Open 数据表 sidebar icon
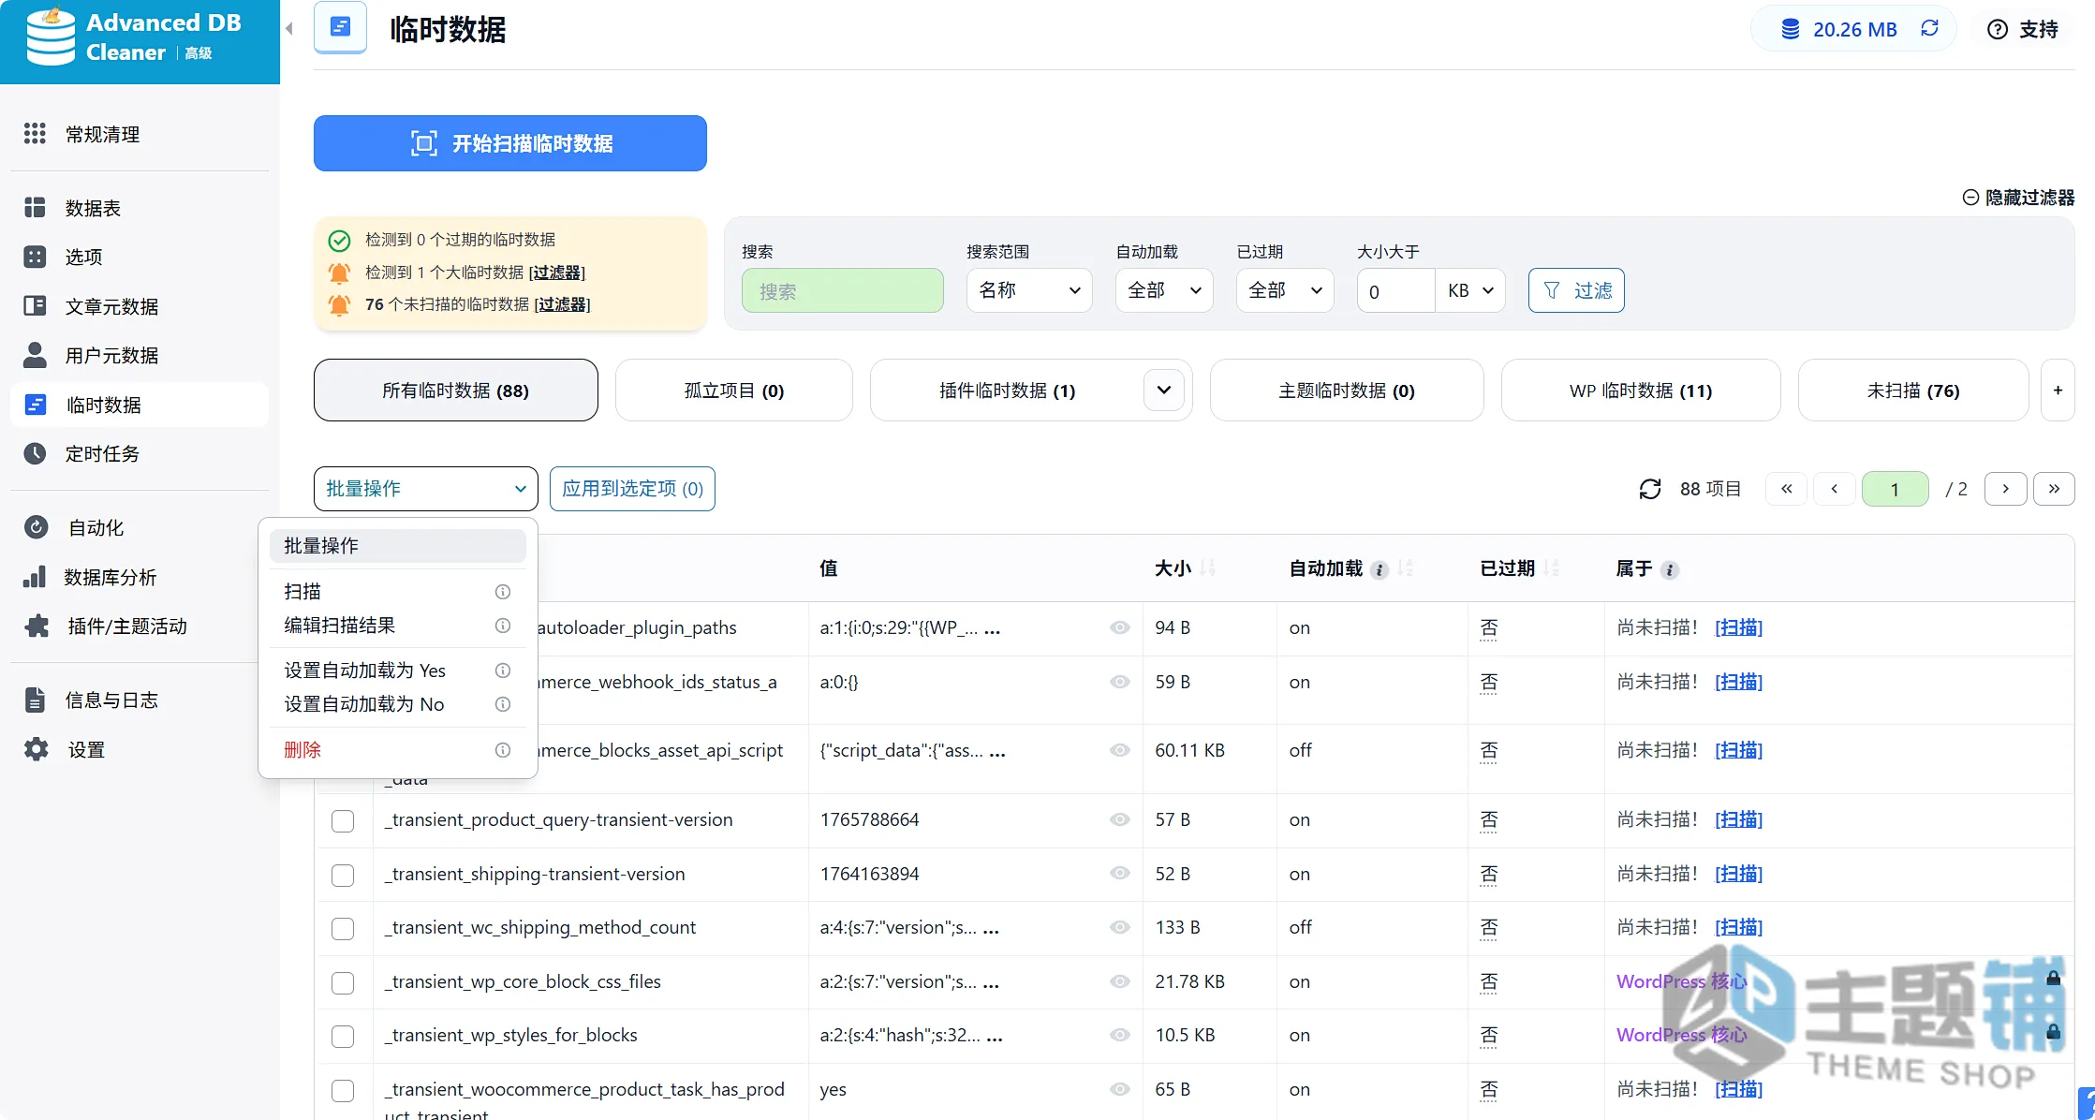 click(35, 207)
